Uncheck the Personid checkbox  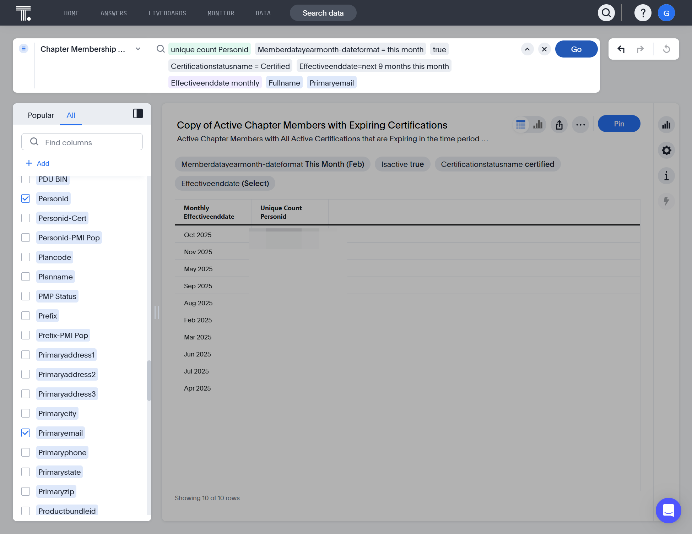click(26, 198)
